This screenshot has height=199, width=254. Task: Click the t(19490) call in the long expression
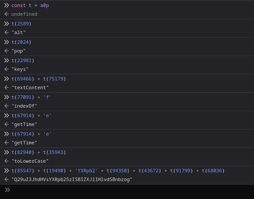[x=54, y=171]
